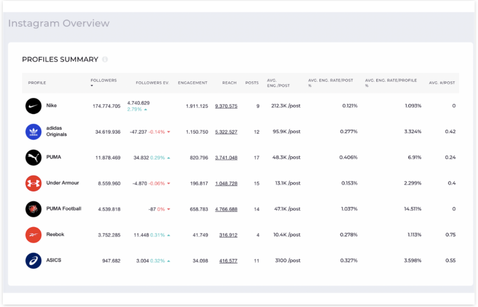Sort by Avg. Eng./Post column header
Screen dimensions: 478x307
[x=279, y=83]
